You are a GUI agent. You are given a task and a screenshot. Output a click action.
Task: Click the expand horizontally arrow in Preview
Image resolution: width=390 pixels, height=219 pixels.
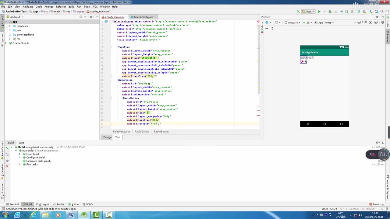(267, 28)
